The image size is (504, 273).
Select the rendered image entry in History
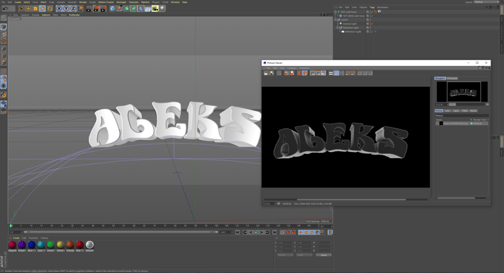462,124
